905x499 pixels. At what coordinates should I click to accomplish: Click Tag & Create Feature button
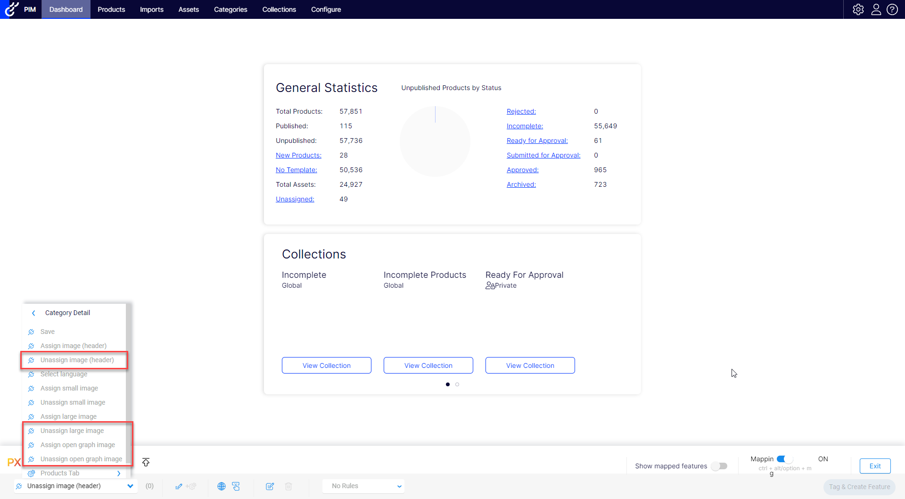click(860, 487)
